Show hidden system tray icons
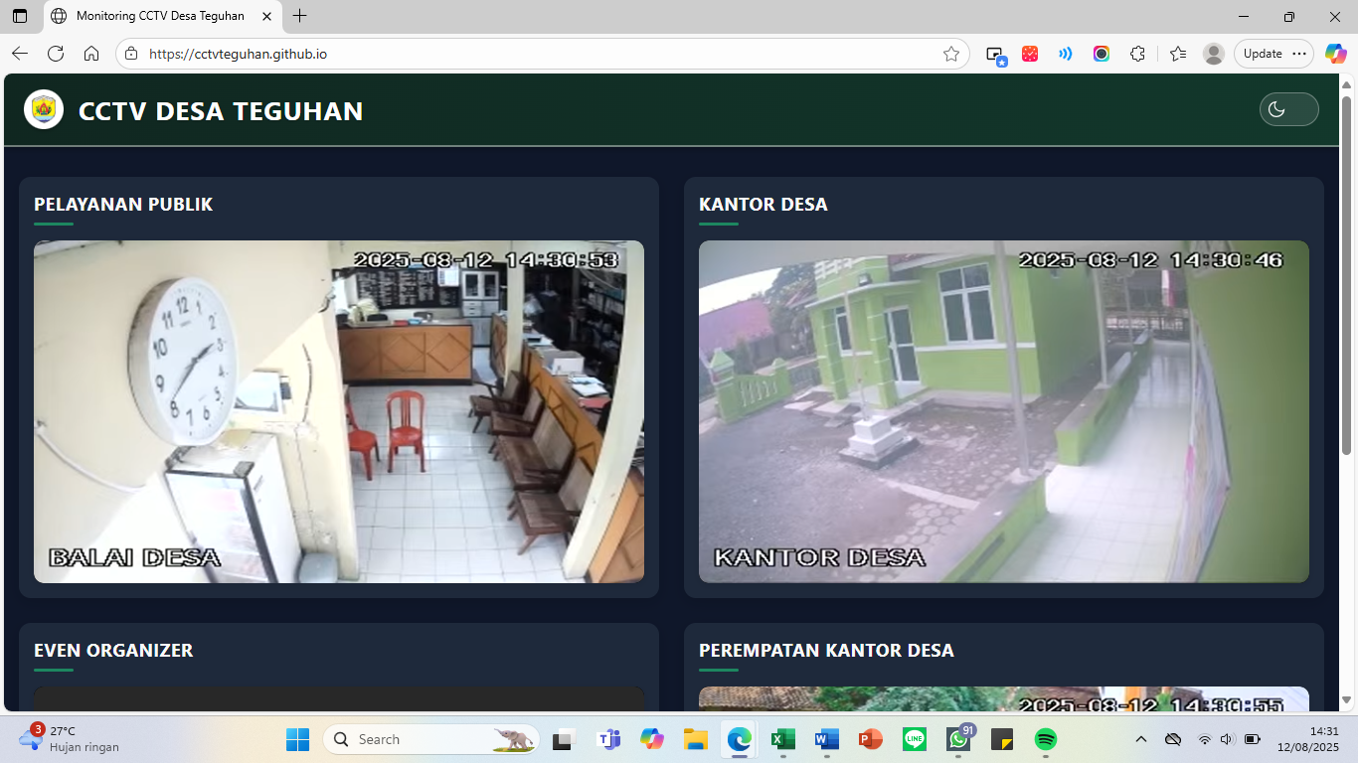This screenshot has width=1358, height=763. (x=1141, y=739)
